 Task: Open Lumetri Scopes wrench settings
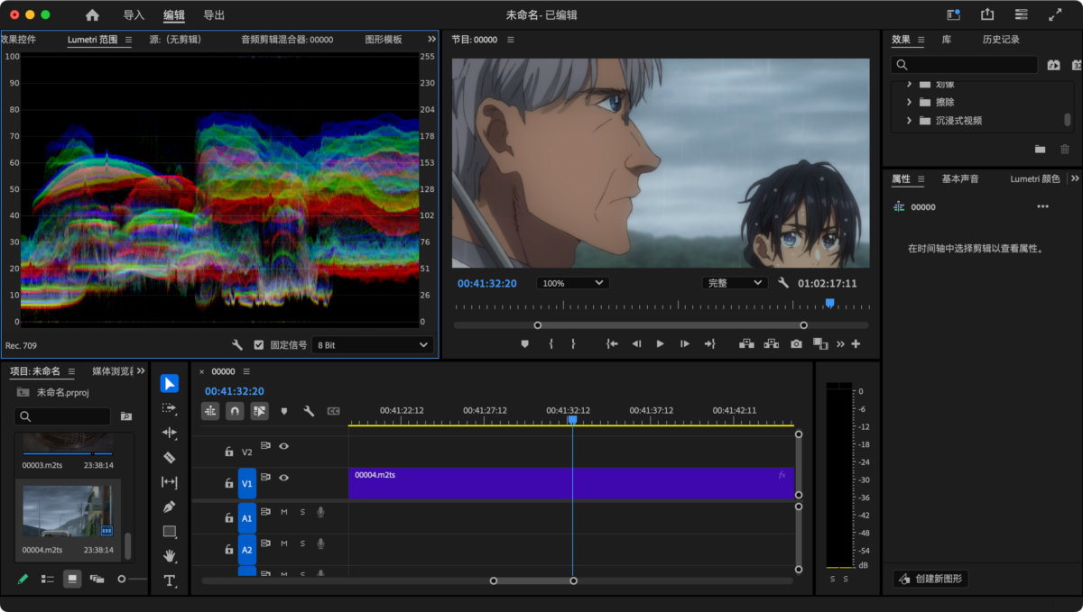pyautogui.click(x=237, y=345)
